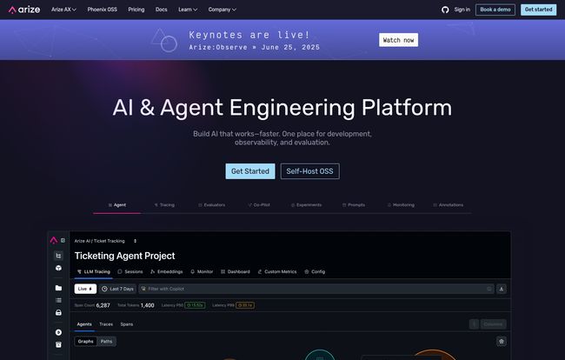This screenshot has height=360, width=565.
Task: Open the Last 7 Days time range picker
Action: (118, 289)
